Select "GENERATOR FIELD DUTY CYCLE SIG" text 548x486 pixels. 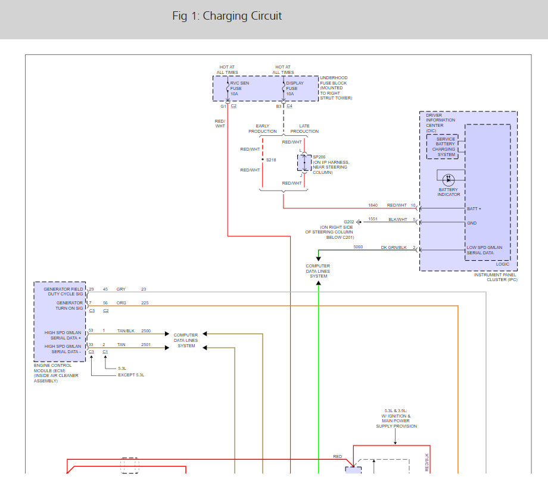pos(63,292)
